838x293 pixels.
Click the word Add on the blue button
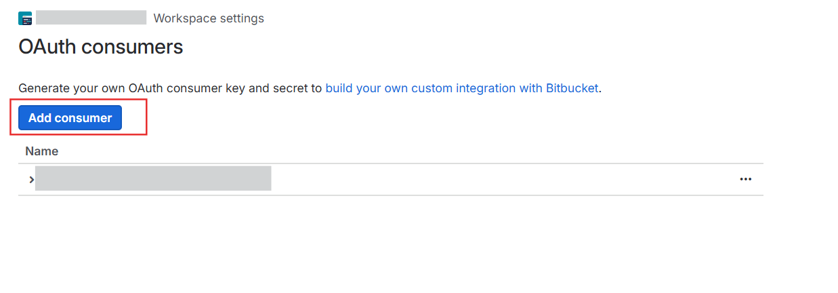point(40,118)
